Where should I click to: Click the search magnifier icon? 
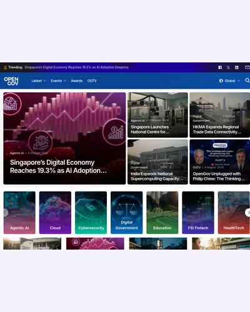pos(247,80)
